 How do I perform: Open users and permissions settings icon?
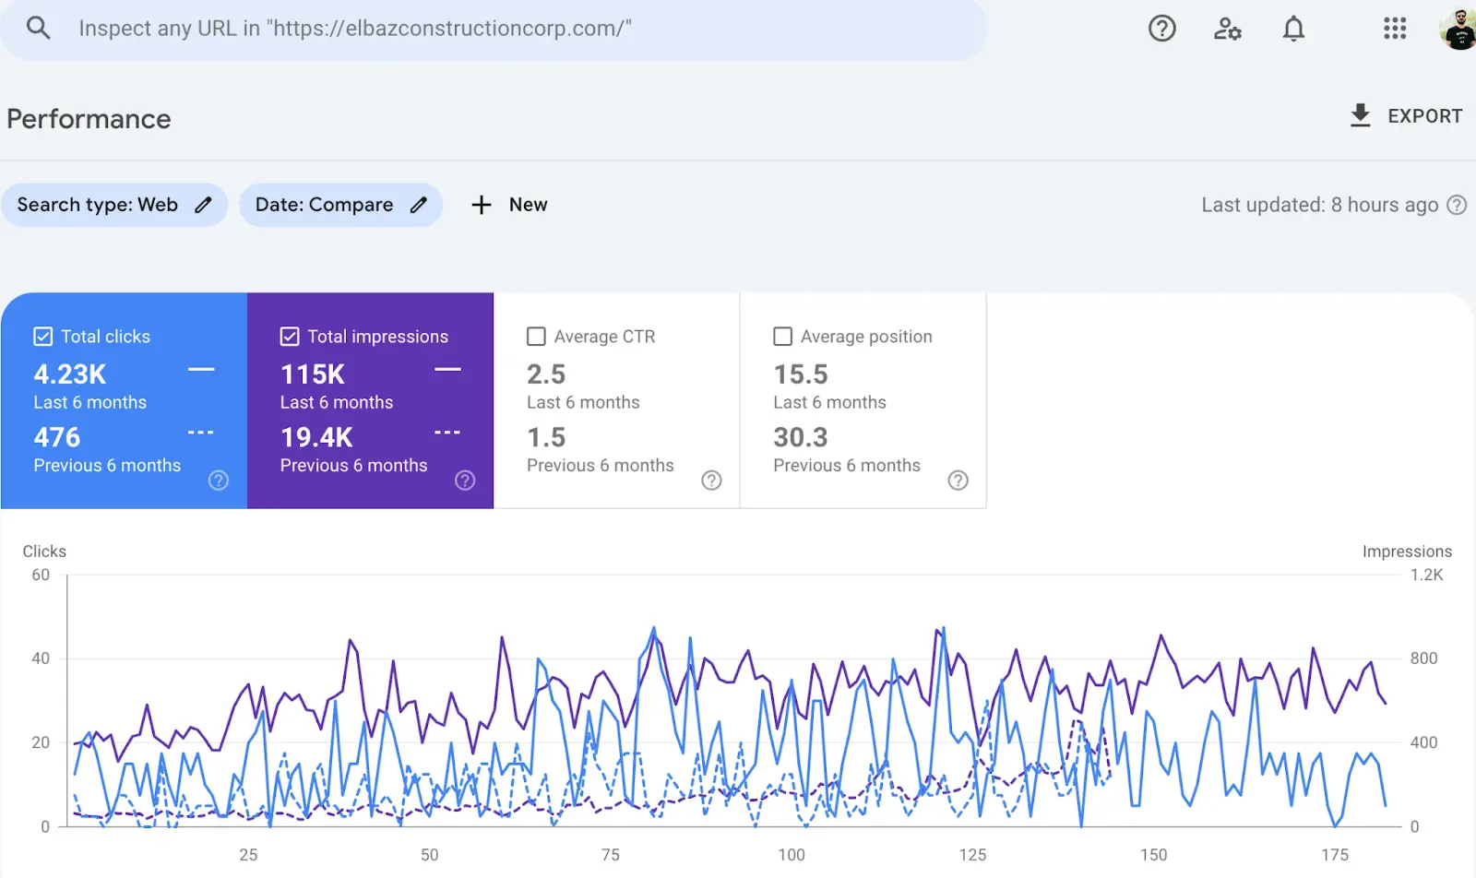coord(1227,29)
